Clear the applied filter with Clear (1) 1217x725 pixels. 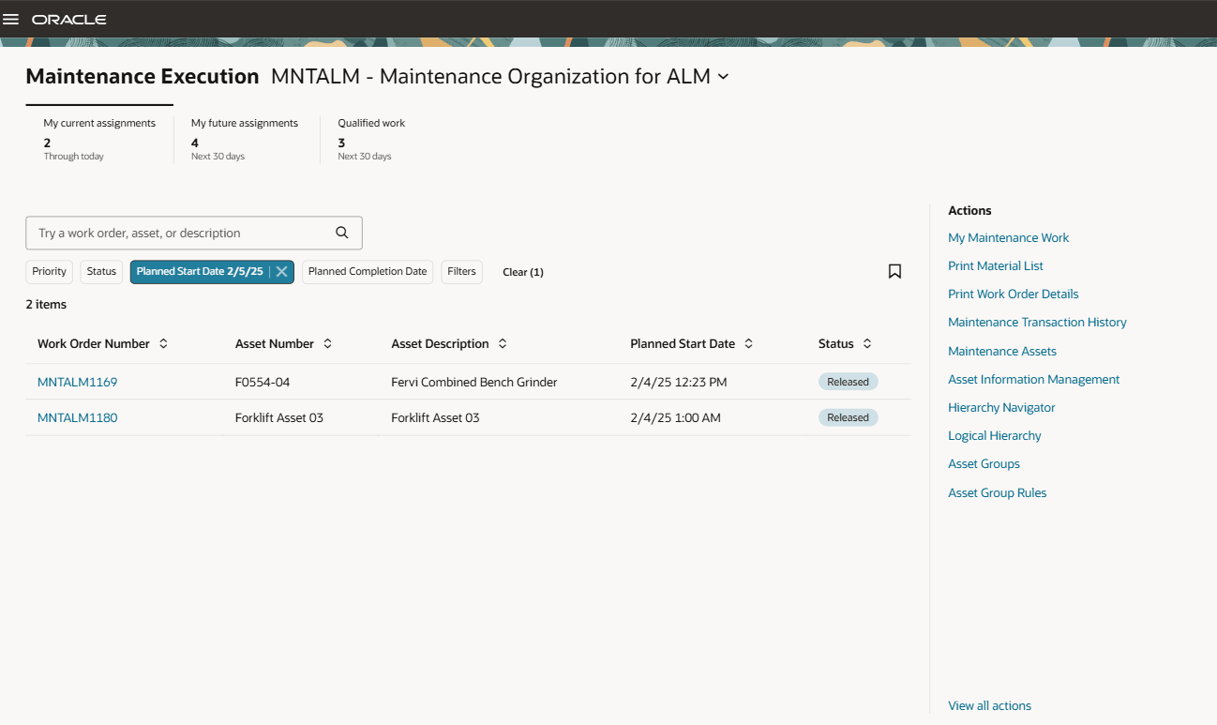pos(522,271)
